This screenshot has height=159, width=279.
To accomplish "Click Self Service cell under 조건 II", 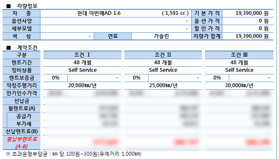I will [x=163, y=70].
